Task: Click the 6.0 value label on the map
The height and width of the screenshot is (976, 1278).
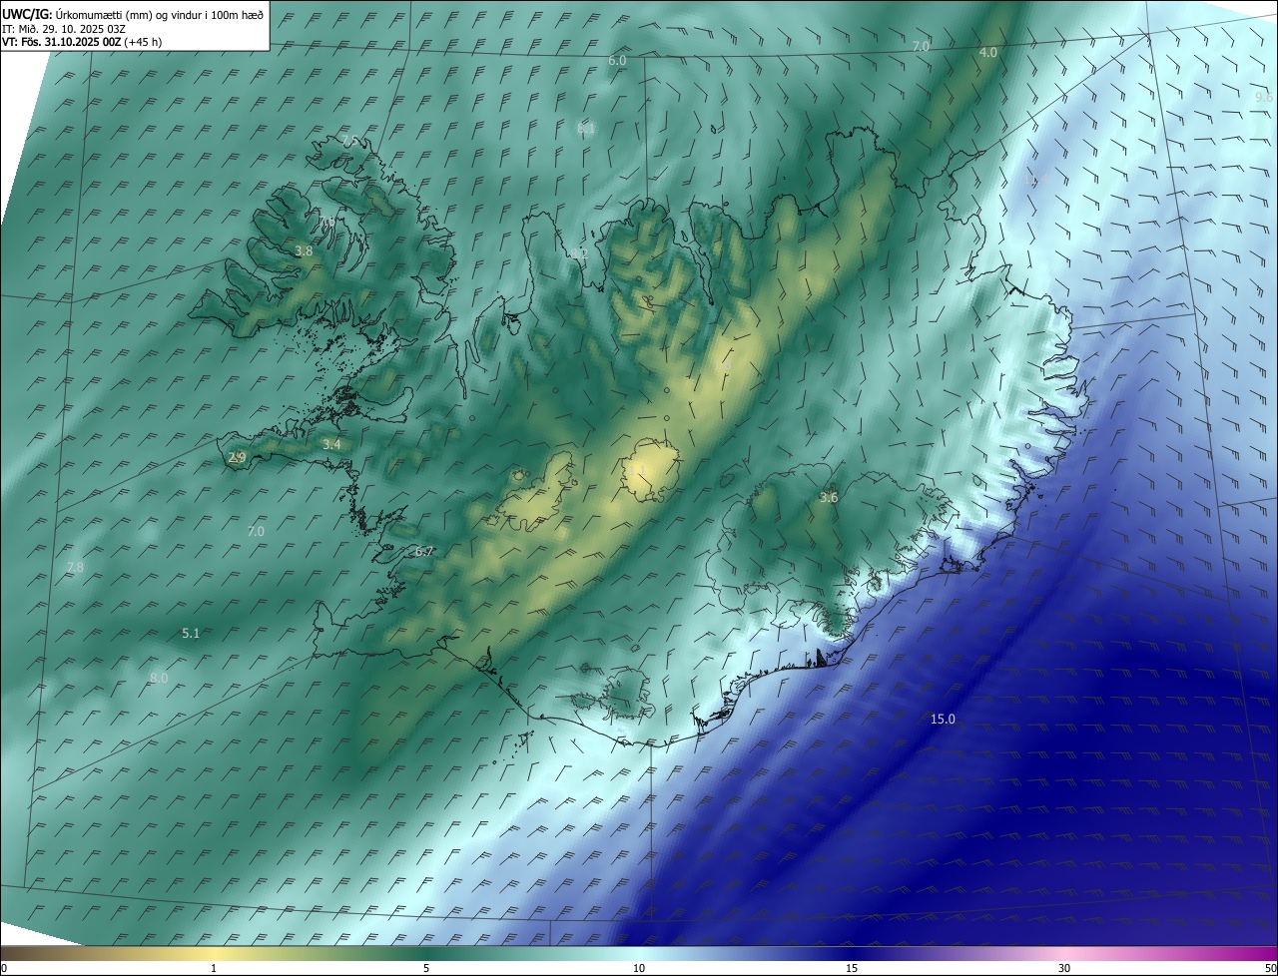Action: pyautogui.click(x=617, y=61)
